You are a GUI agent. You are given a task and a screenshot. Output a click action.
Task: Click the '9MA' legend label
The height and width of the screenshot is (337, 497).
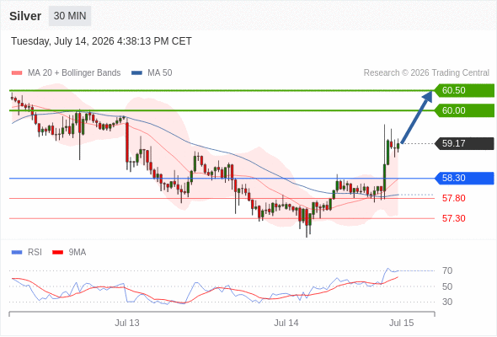pyautogui.click(x=77, y=253)
